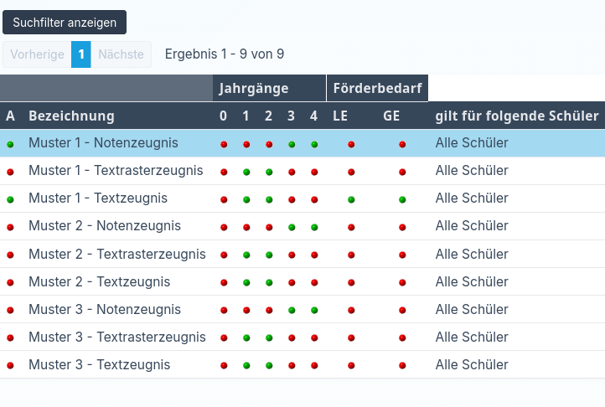Screen dimensions: 605x407
Task: Click green GE dot in Muster 1 - Textzeugnis row
Action: click(x=402, y=199)
